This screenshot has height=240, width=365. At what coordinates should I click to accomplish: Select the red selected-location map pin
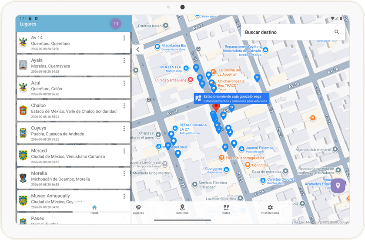click(216, 108)
